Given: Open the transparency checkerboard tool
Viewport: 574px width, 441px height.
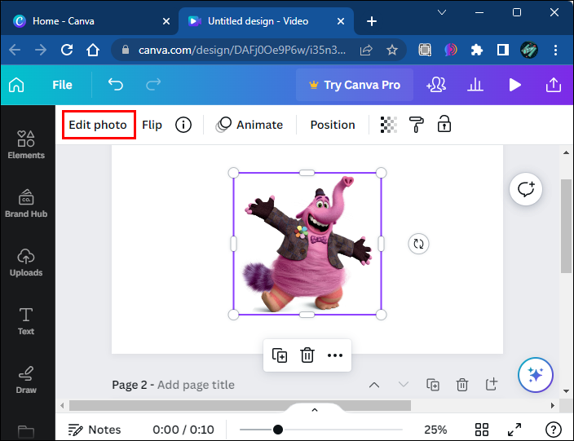Looking at the screenshot, I should (389, 125).
